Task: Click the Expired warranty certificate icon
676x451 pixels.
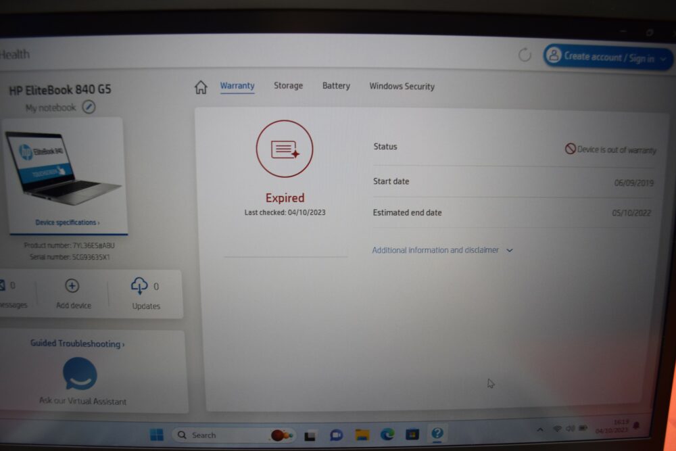Action: pos(285,149)
